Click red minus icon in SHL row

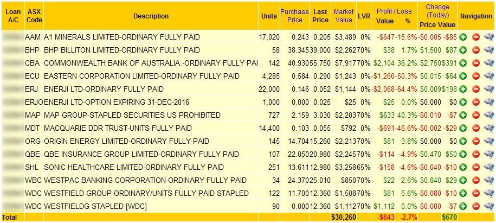[x=476, y=167]
